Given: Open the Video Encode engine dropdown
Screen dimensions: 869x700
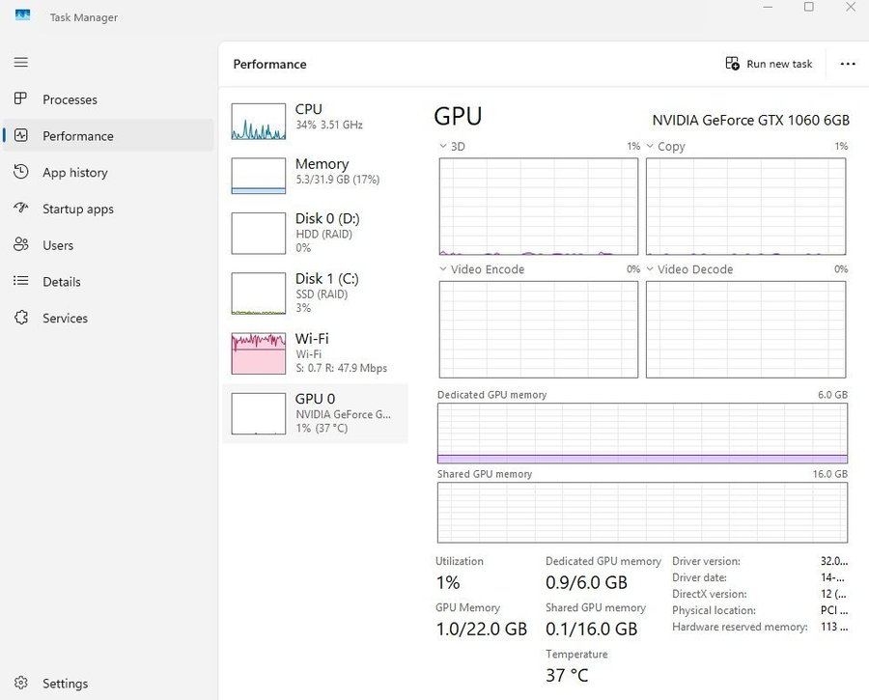Looking at the screenshot, I should pos(443,269).
